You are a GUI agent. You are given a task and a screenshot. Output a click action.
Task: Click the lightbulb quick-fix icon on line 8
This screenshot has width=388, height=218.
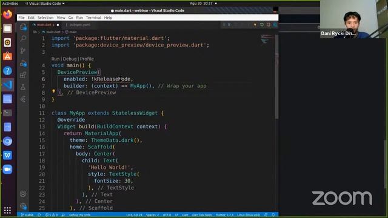[x=53, y=91]
